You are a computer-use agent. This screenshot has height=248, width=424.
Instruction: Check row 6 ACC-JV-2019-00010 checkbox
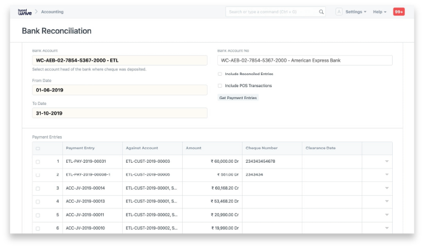click(38, 228)
